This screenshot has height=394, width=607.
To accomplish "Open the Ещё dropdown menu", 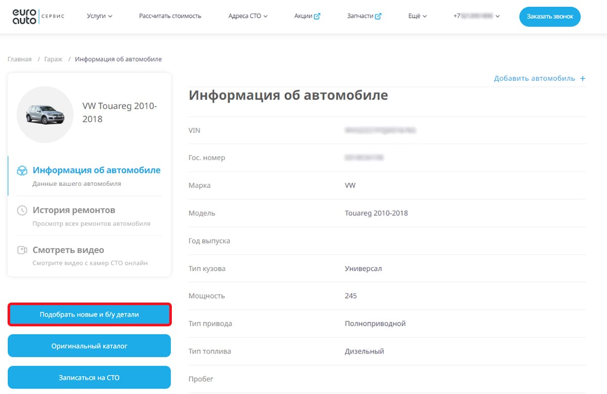I will point(417,16).
